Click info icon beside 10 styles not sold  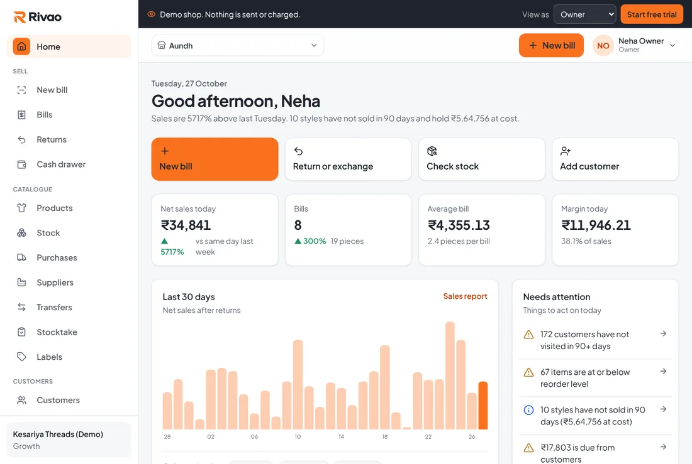[528, 410]
